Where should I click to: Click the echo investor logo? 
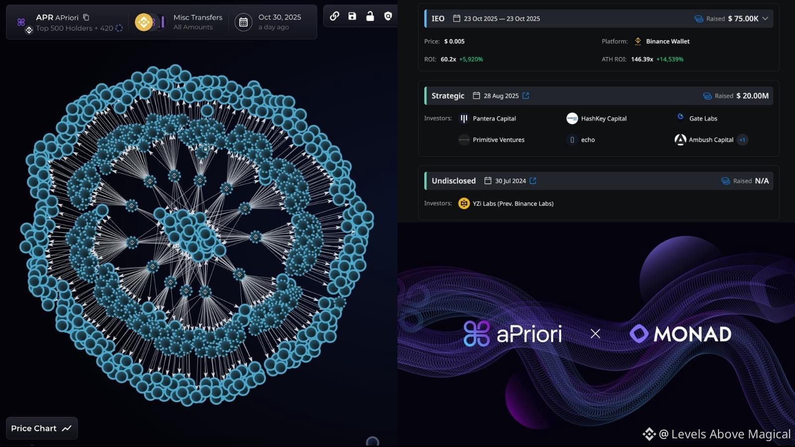tap(572, 140)
